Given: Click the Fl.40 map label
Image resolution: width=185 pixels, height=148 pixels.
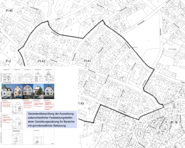Looking at the screenshot, I should tap(9, 11).
